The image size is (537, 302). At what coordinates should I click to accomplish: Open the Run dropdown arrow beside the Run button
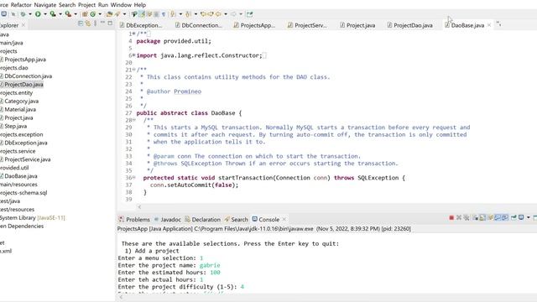(x=44, y=14)
